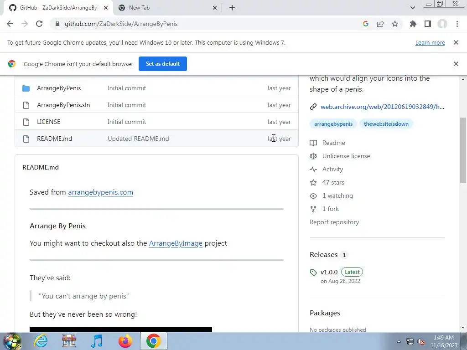Open the taskbar clock and date
This screenshot has width=467, height=350.
pyautogui.click(x=444, y=341)
